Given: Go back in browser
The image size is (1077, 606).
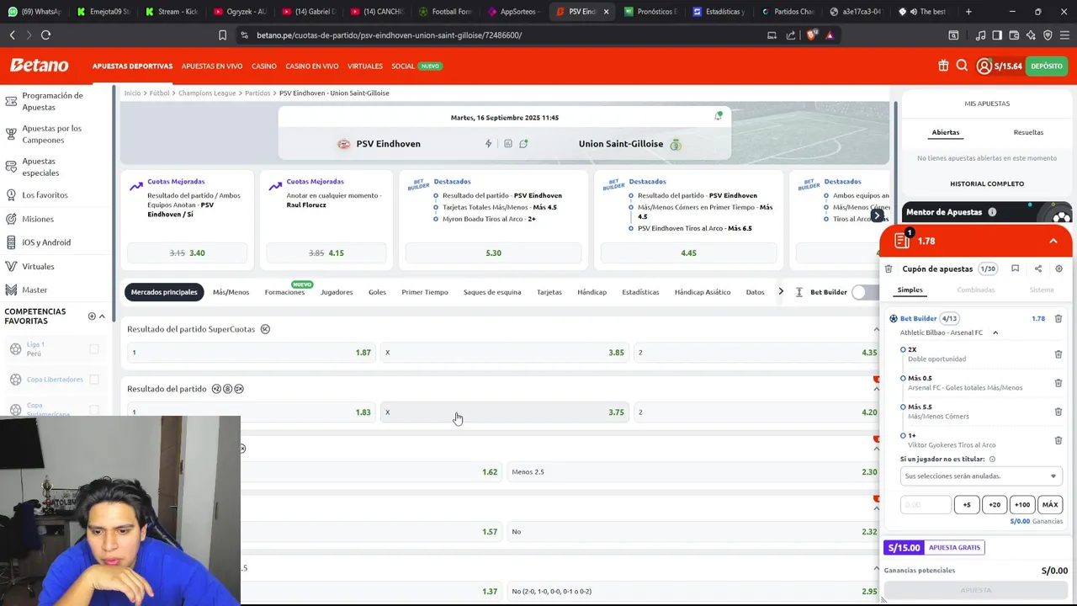Looking at the screenshot, I should tap(12, 35).
